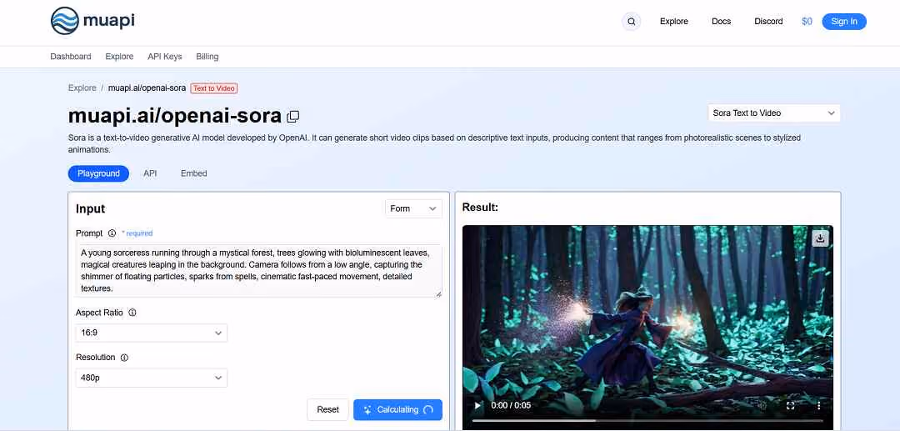Click the Aspect Ratio info icon
This screenshot has height=431, width=900.
point(132,313)
